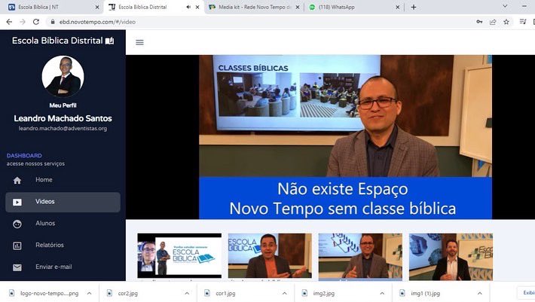The image size is (535, 302).
Task: Open the saved passwords key icon
Action: click(x=479, y=22)
